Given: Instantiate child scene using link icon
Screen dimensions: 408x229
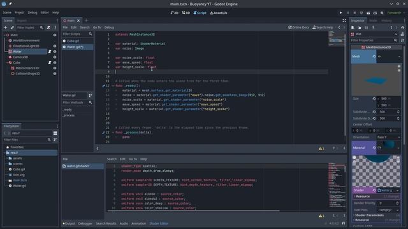Looking at the screenshot, I should coord(12,27).
